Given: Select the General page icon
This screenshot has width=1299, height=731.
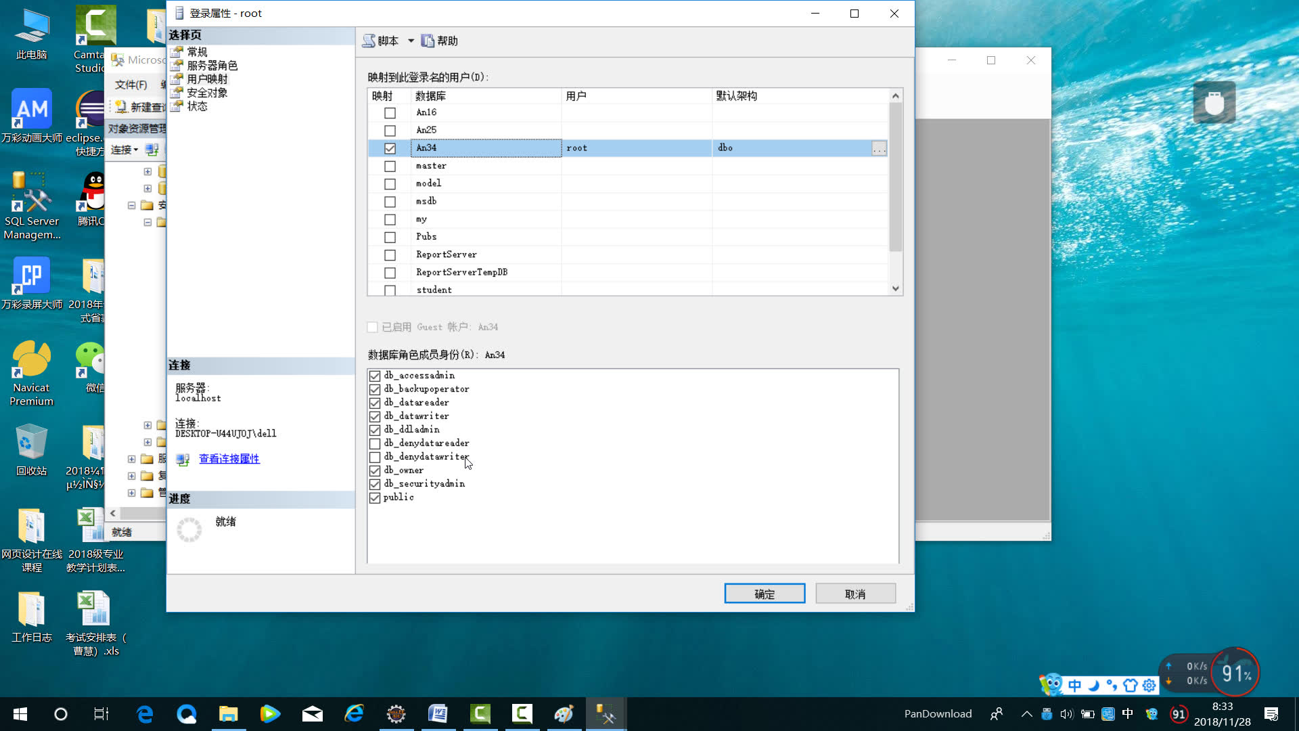Looking at the screenshot, I should click(177, 52).
